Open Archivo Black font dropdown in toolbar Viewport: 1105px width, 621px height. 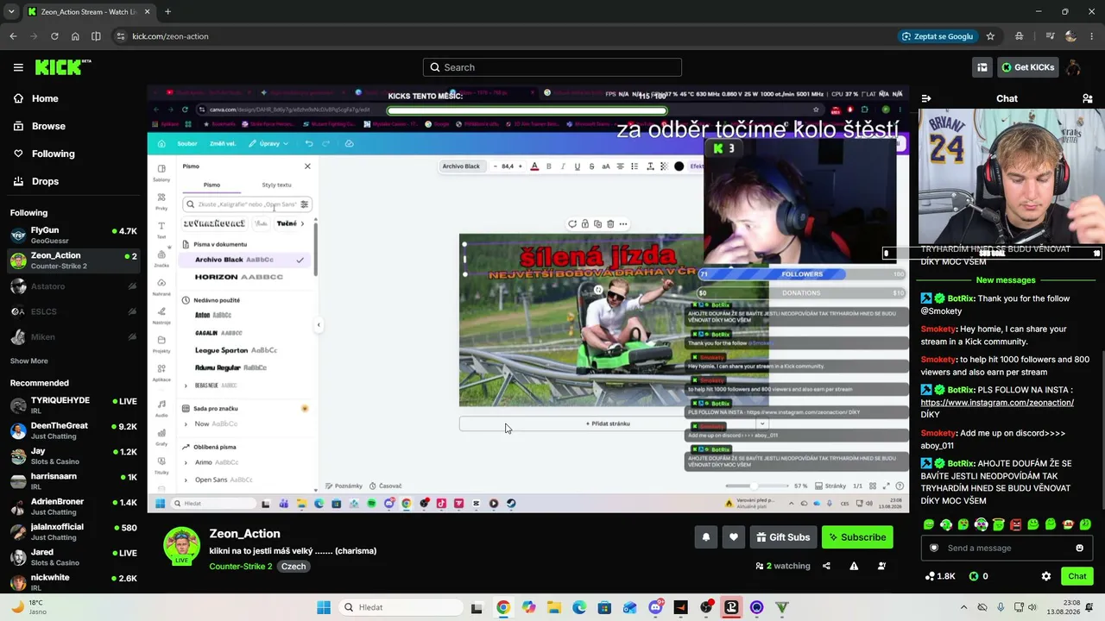pyautogui.click(x=461, y=166)
